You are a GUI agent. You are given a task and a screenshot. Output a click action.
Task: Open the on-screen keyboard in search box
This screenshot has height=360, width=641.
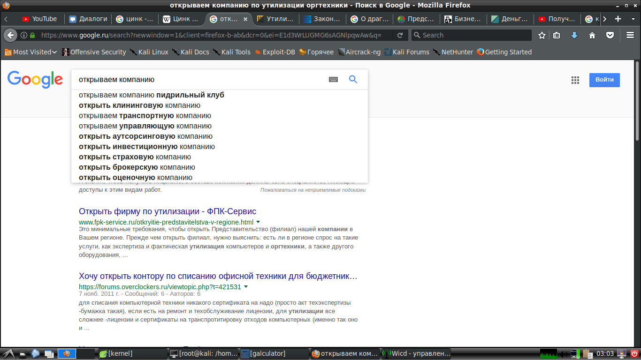tap(333, 80)
